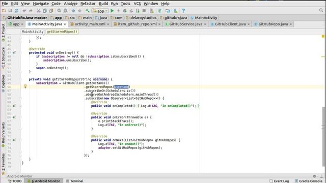
Task: Switch to the item_github_repo.xml tab
Action: tap(137, 24)
